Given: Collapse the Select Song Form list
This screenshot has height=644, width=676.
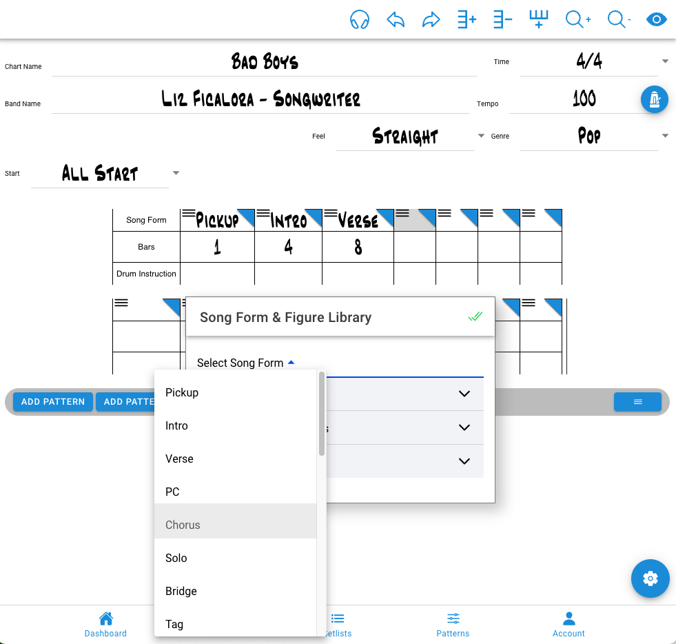Looking at the screenshot, I should (x=291, y=361).
